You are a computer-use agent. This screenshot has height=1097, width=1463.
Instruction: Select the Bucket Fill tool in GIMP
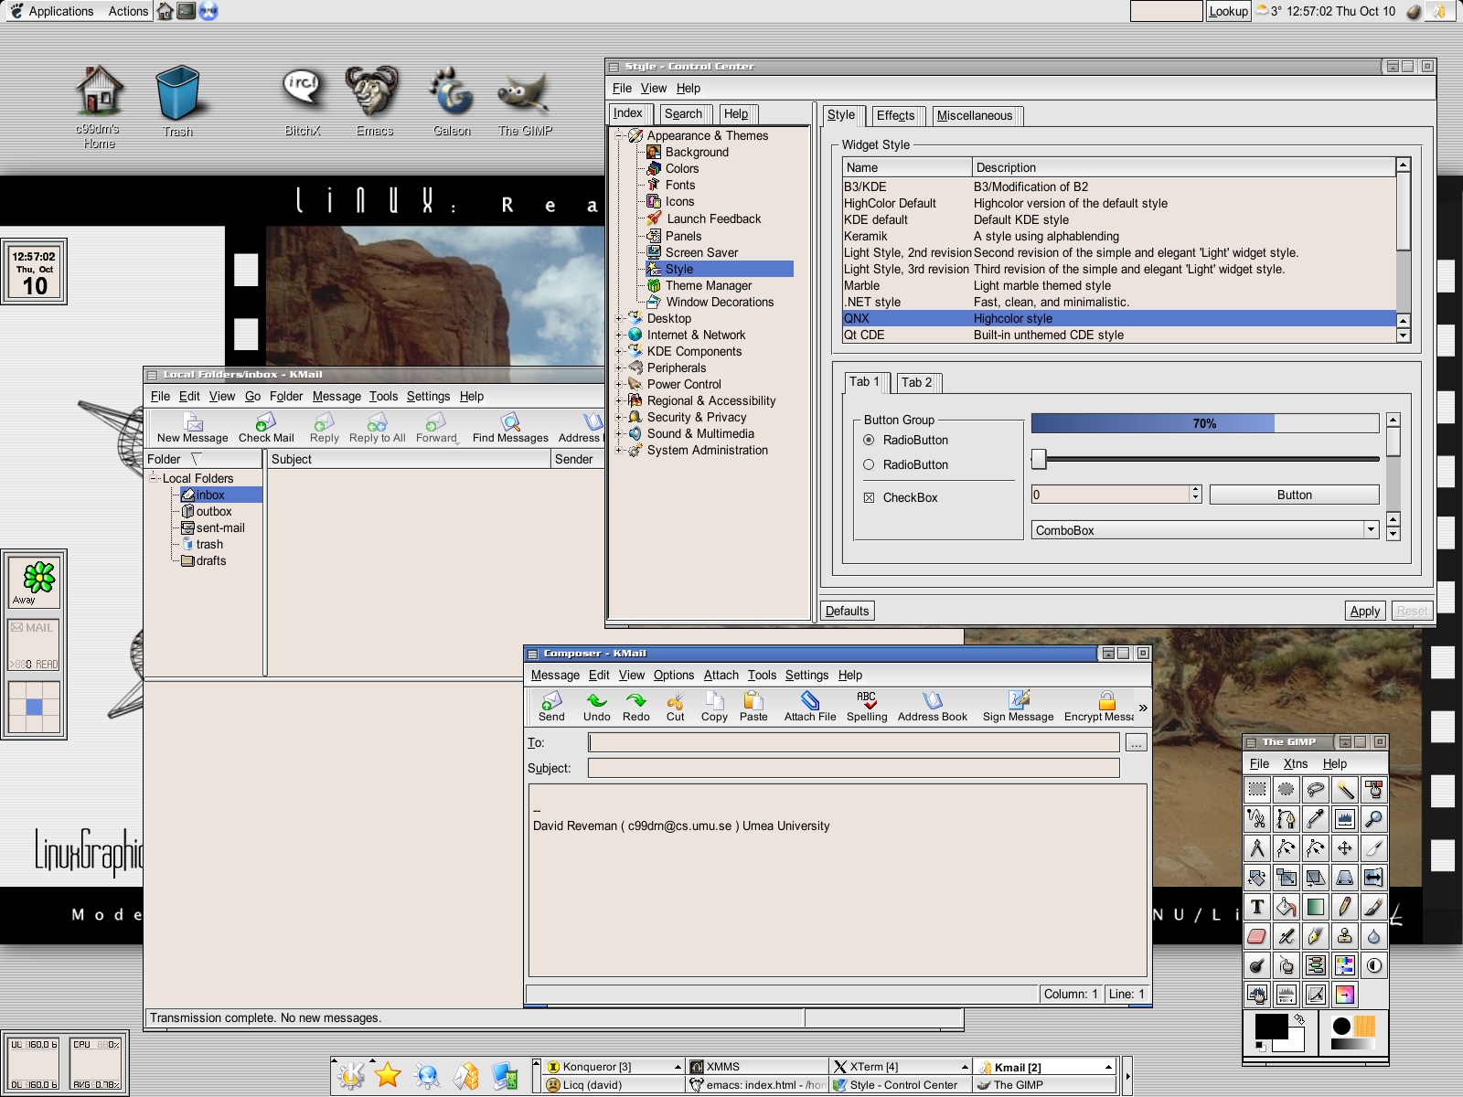[x=1287, y=907]
